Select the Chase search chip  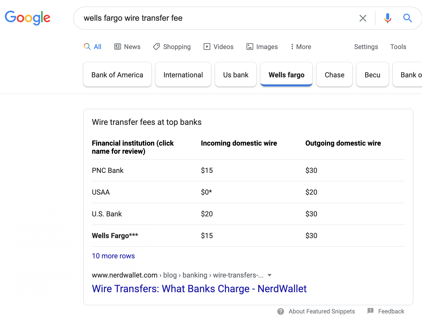(x=334, y=75)
